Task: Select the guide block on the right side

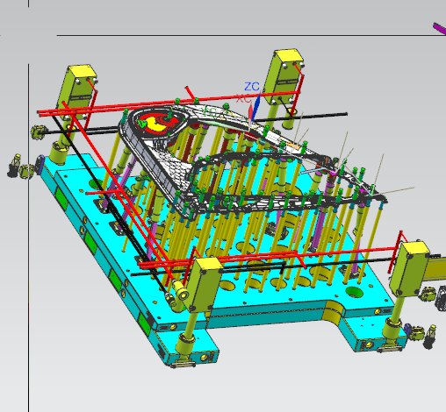Action: click(x=410, y=268)
